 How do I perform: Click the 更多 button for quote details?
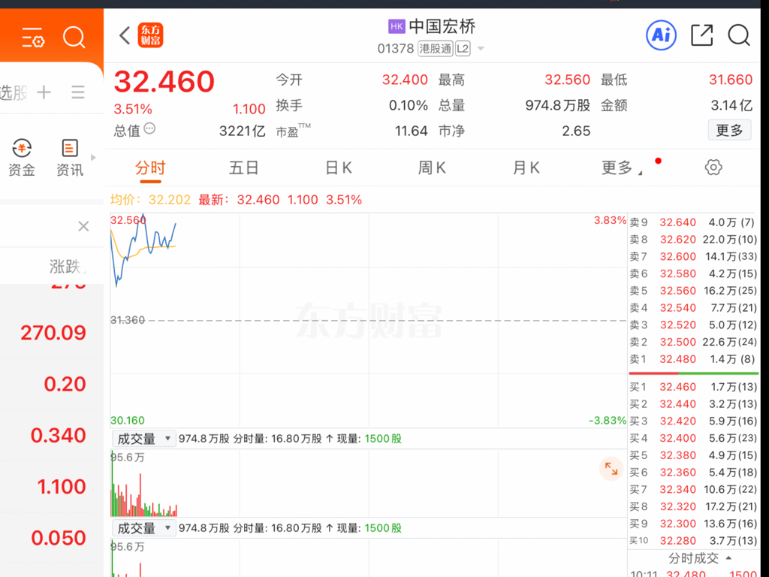729,130
